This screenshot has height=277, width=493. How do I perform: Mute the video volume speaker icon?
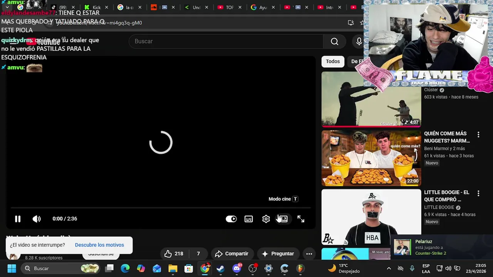point(37,219)
